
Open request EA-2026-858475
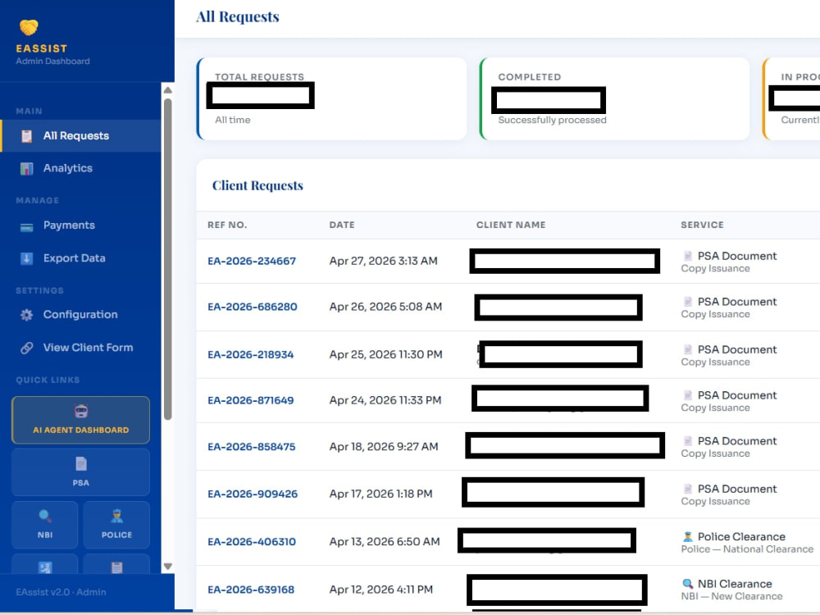pos(252,447)
